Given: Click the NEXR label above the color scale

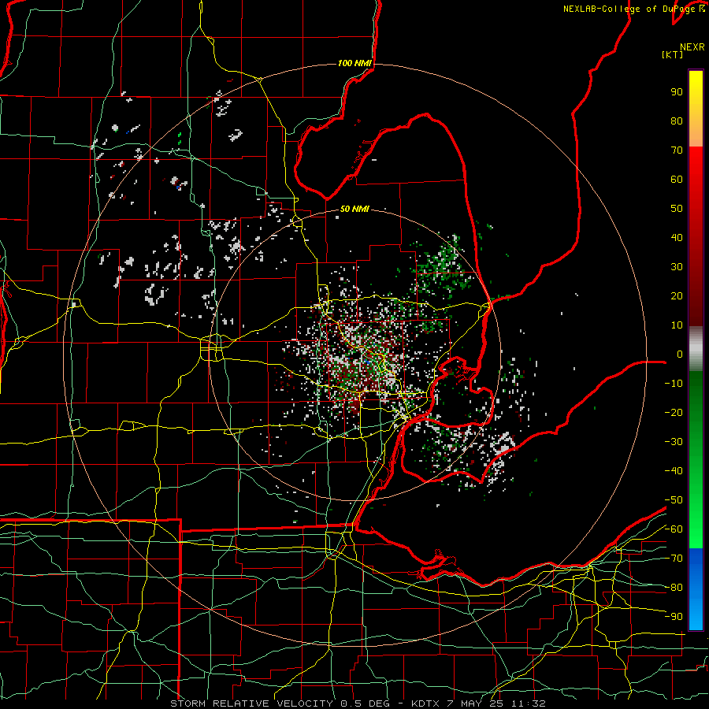Looking at the screenshot, I should coord(692,47).
